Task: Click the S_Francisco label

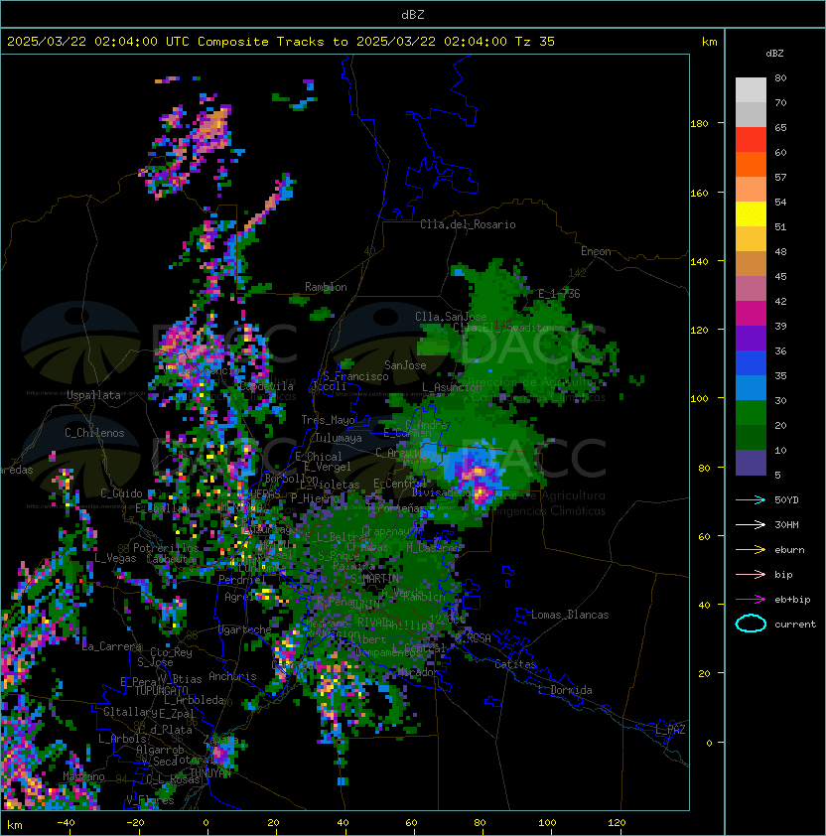Action: pyautogui.click(x=355, y=376)
